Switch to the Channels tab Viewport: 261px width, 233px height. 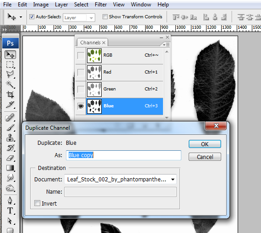tap(90, 42)
